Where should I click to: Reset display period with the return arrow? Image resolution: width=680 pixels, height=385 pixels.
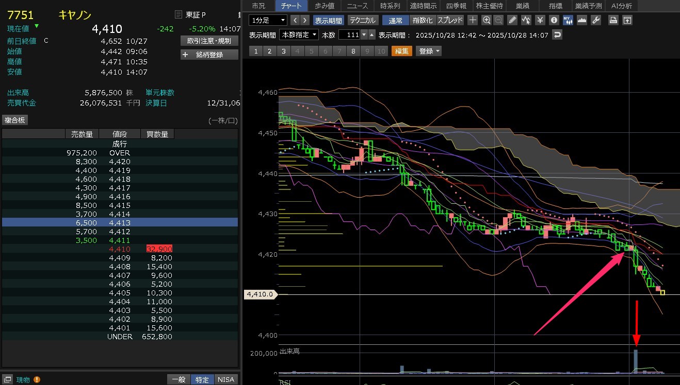557,34
